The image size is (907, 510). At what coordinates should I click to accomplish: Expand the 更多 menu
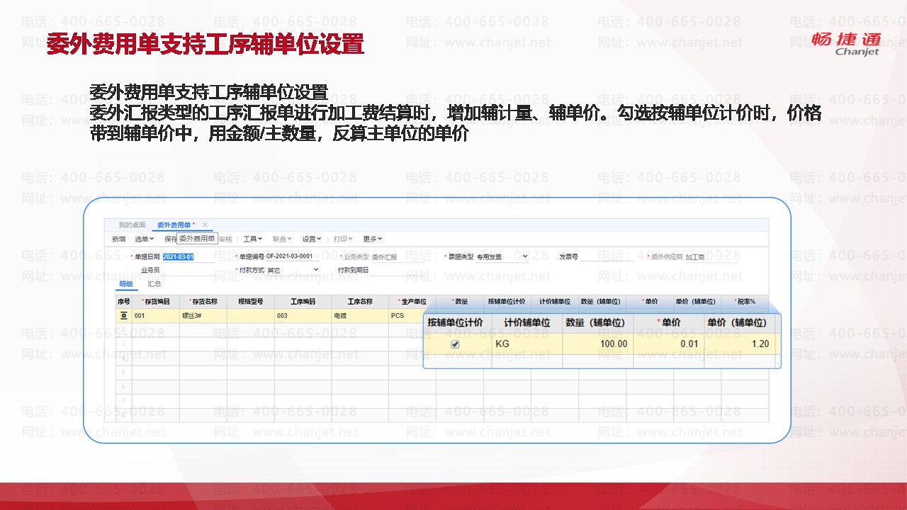point(373,239)
